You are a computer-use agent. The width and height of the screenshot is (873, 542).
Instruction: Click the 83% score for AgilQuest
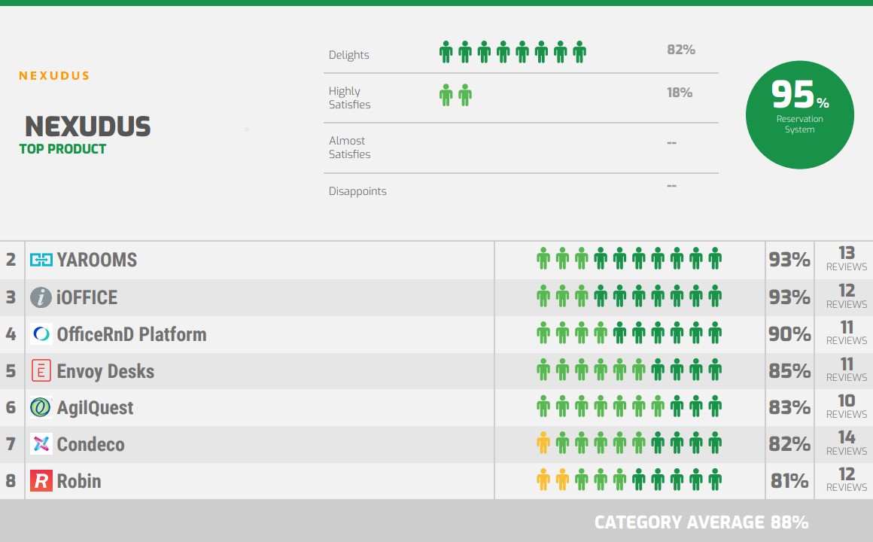[x=789, y=408]
